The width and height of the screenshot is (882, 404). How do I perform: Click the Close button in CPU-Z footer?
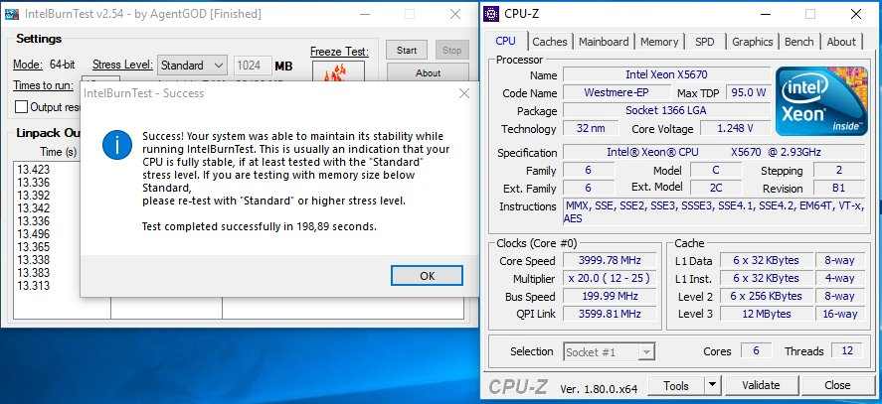(837, 385)
